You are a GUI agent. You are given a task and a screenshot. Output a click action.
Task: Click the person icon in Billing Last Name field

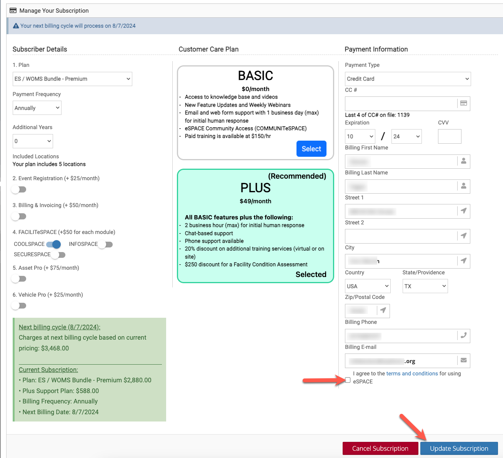tap(463, 186)
